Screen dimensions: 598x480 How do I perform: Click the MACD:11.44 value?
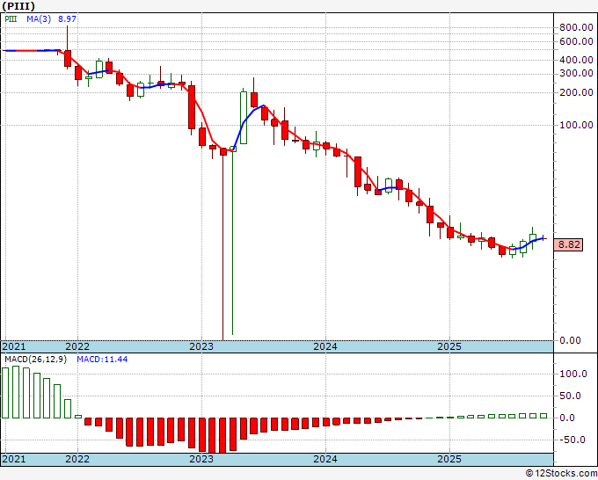coord(102,360)
